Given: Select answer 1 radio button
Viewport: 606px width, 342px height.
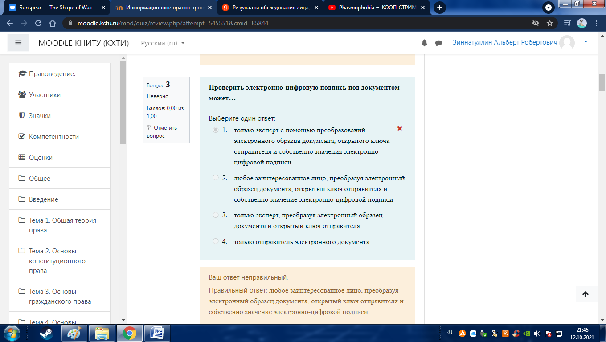Looking at the screenshot, I should (216, 130).
